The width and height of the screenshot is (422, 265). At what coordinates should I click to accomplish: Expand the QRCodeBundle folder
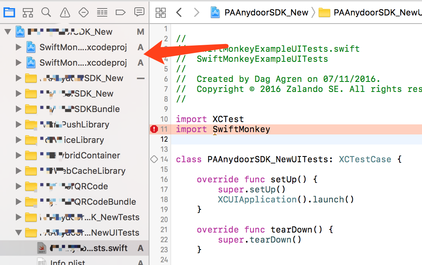[x=18, y=202]
